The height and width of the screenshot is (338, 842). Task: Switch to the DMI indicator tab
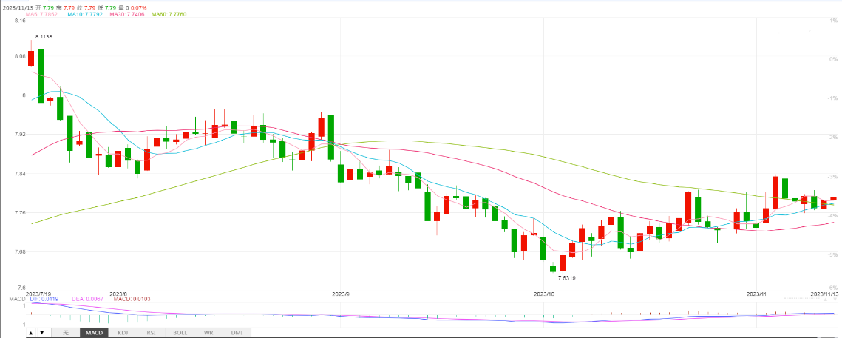(x=237, y=334)
